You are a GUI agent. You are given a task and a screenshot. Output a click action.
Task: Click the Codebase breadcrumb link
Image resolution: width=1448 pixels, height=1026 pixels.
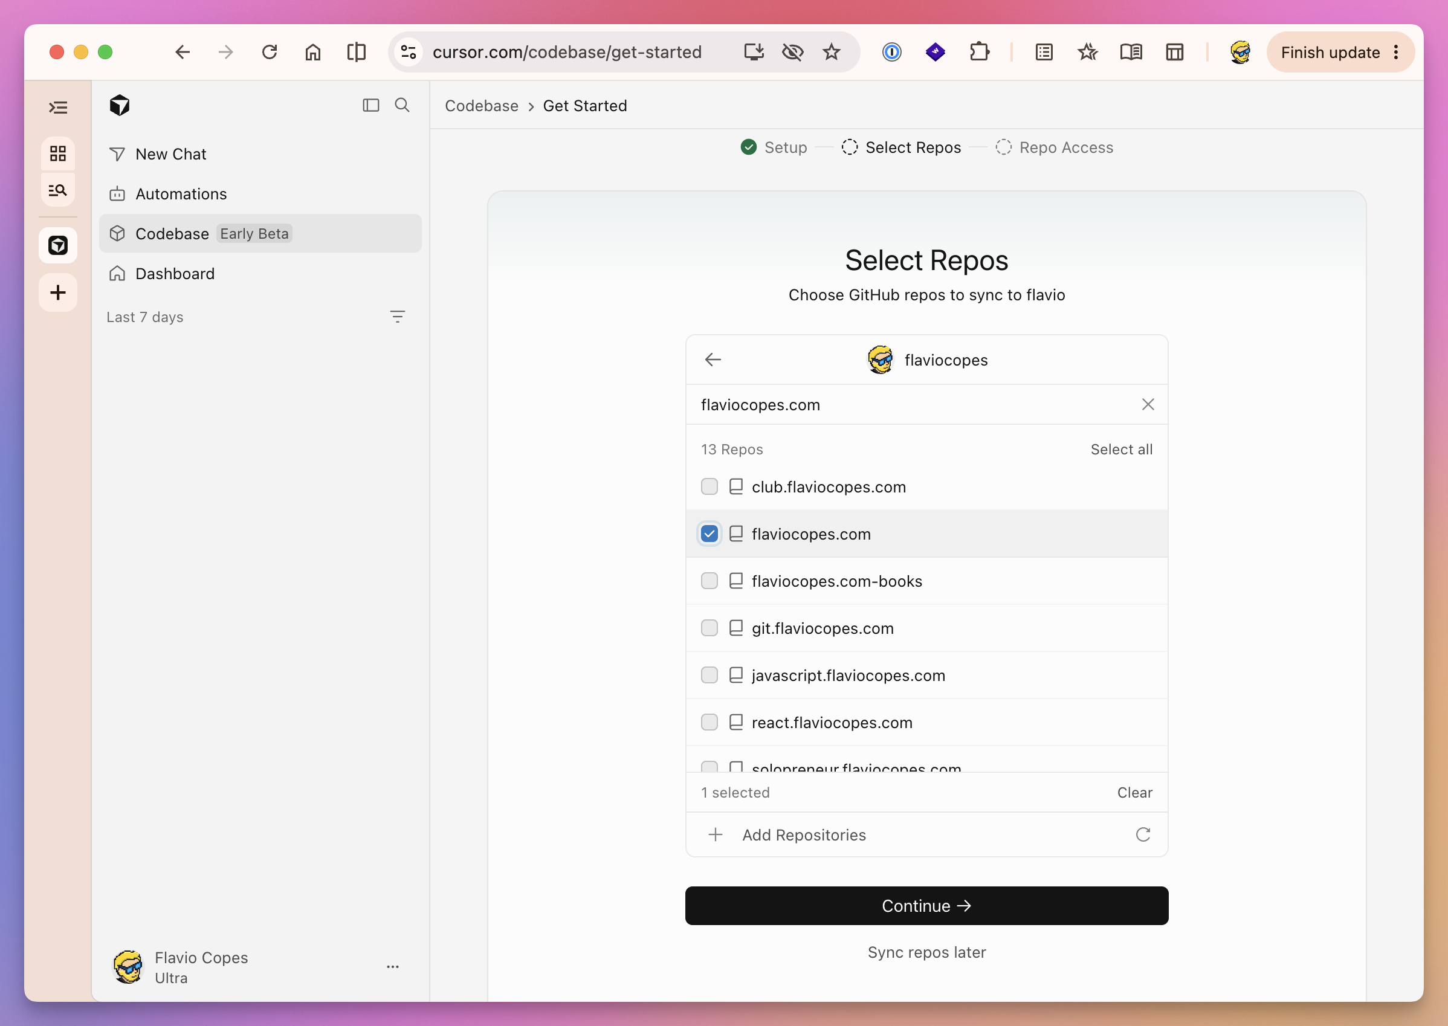482,106
